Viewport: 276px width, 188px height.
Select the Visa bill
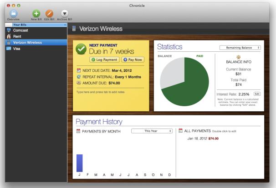pyautogui.click(x=36, y=49)
